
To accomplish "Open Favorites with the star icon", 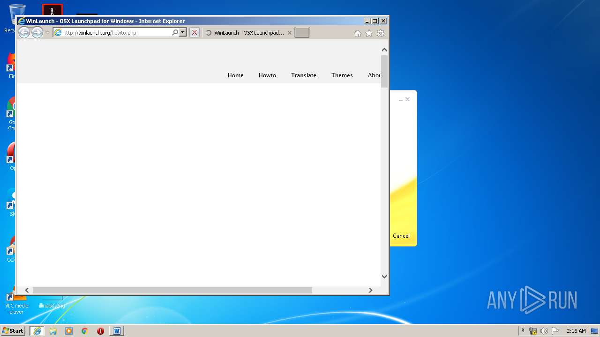I will (369, 33).
